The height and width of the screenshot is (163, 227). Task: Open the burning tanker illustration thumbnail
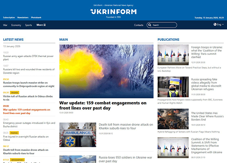[173, 119]
